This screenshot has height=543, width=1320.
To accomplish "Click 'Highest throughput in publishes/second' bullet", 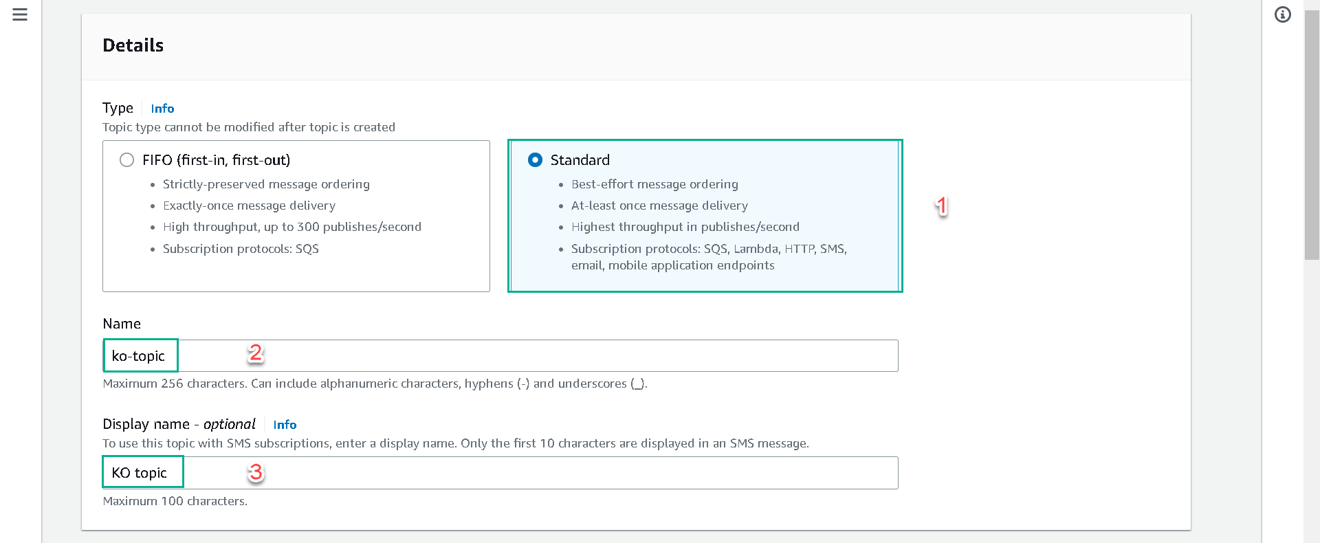I will [685, 227].
